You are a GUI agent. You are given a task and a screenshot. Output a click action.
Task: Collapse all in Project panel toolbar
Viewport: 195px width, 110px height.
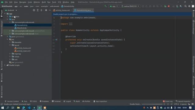click(41, 10)
